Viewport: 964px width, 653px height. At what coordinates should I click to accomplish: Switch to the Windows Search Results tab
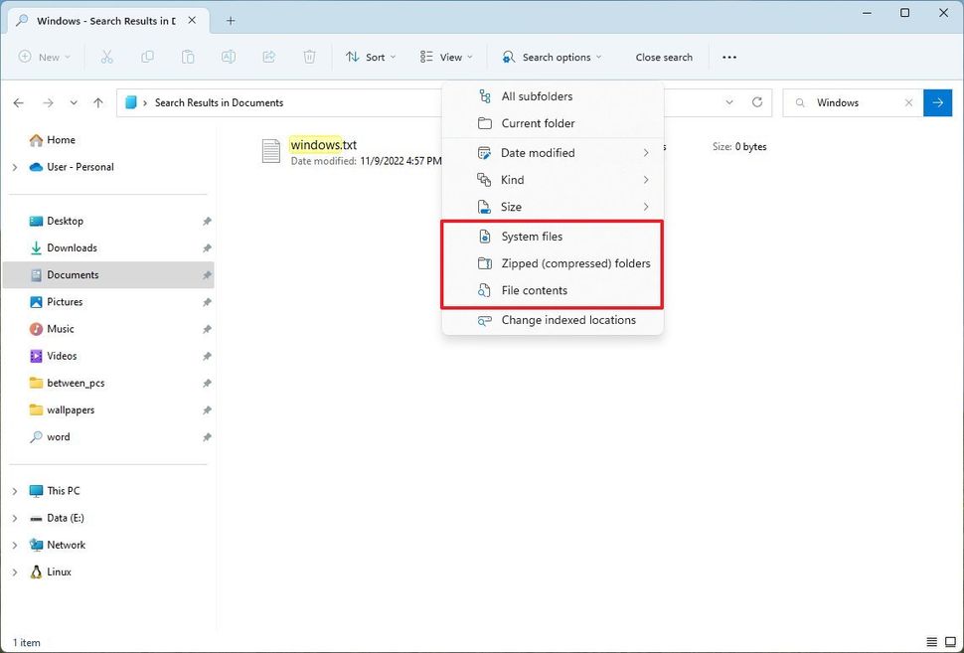102,19
